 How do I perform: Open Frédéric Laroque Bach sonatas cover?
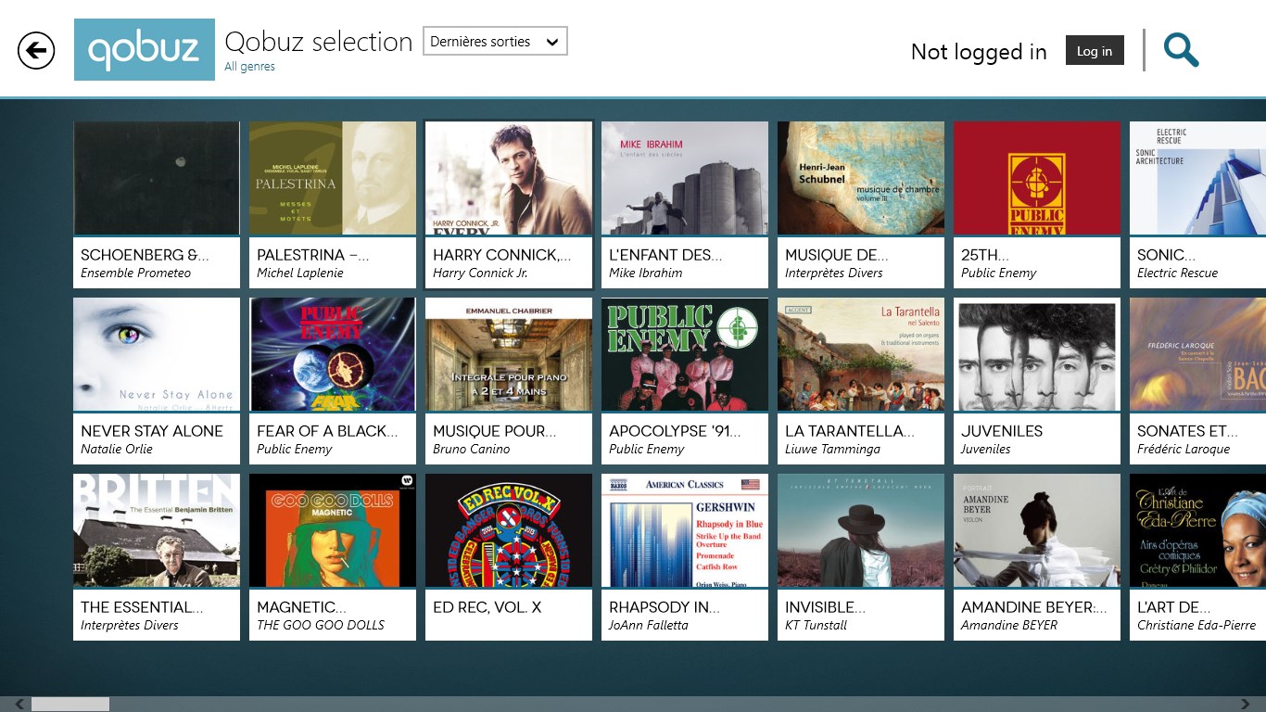tap(1197, 354)
